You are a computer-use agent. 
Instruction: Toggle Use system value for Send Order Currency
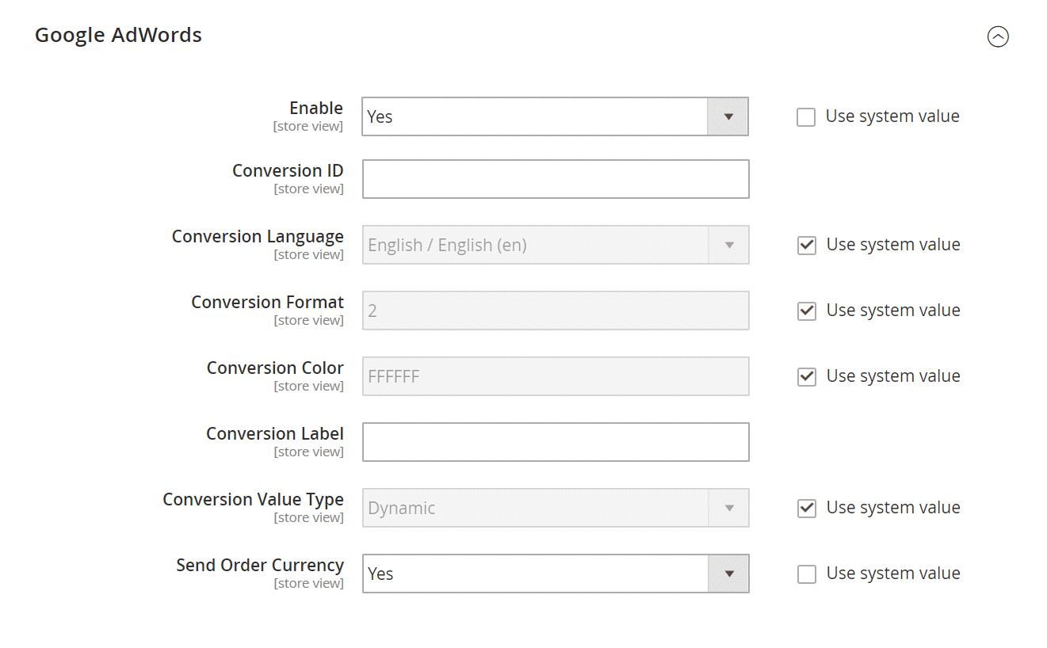pyautogui.click(x=807, y=574)
